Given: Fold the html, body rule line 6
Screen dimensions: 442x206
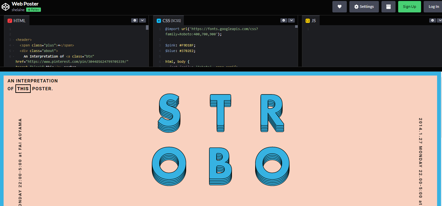Looking at the screenshot, I should (163, 61).
